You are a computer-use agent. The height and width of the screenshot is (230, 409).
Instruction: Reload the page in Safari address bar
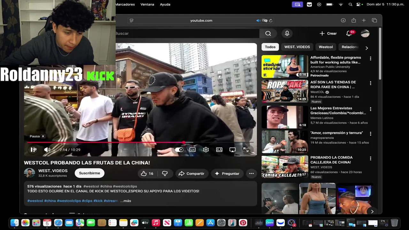[271, 20]
